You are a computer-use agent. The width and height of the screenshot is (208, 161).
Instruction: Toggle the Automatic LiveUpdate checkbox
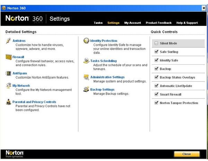156,86
